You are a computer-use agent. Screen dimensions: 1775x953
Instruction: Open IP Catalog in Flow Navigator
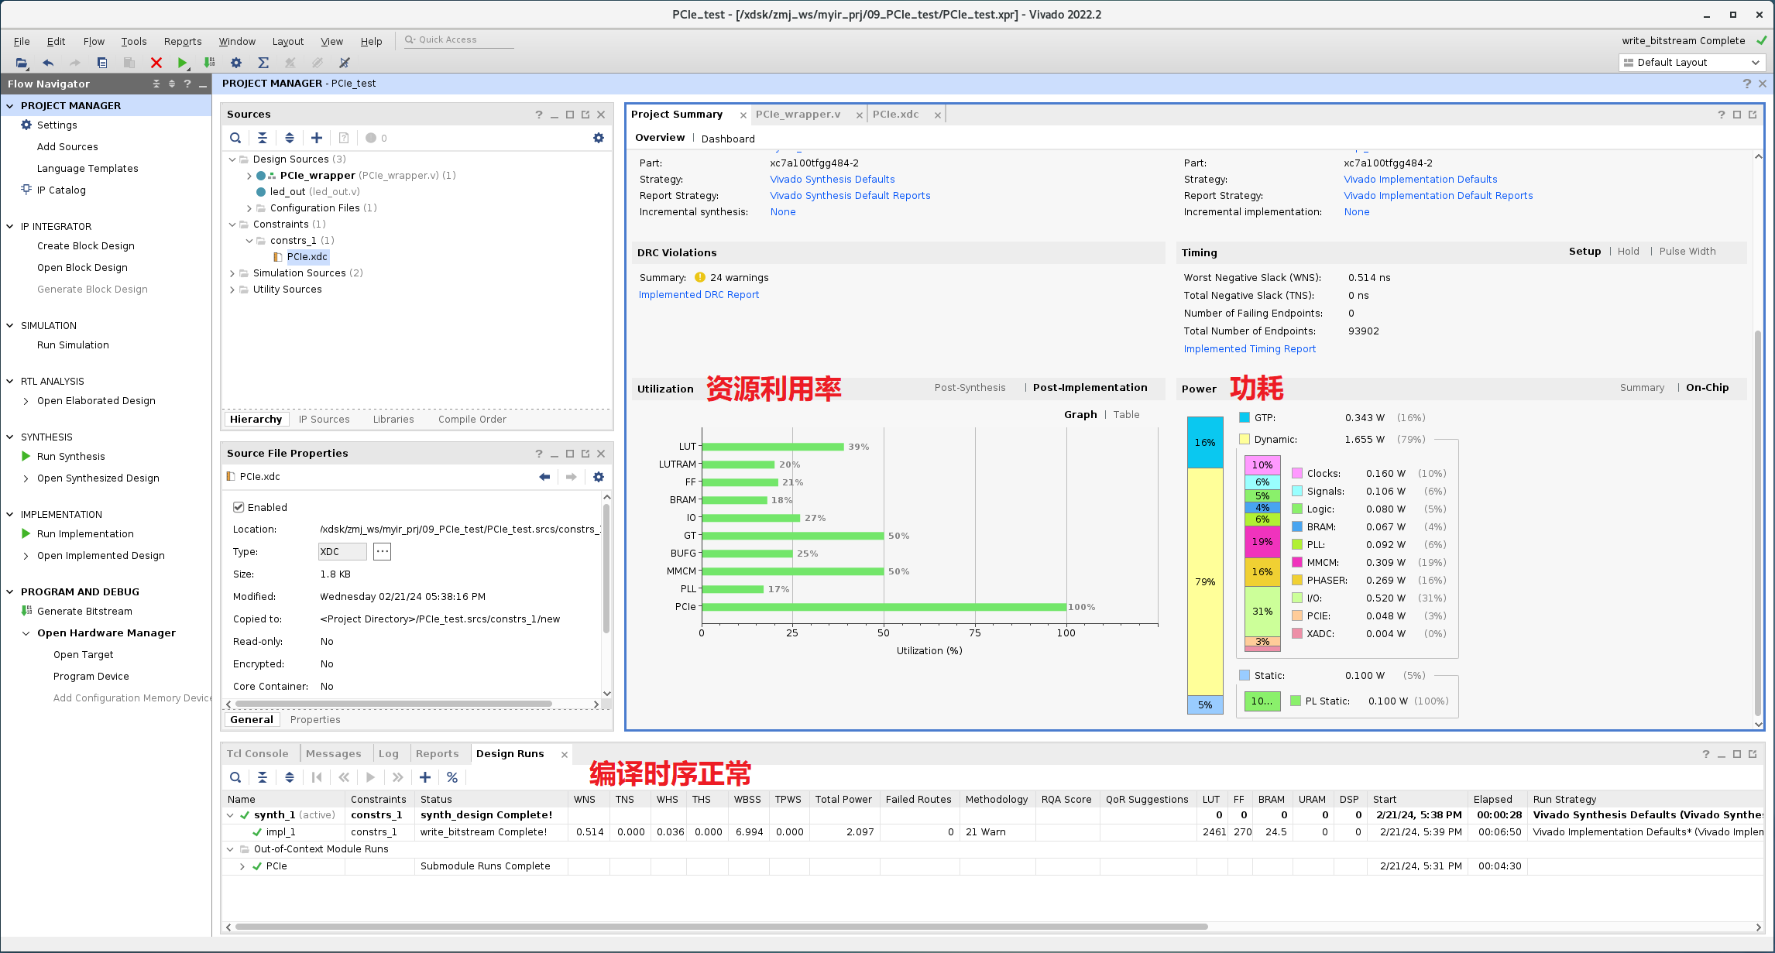61,190
